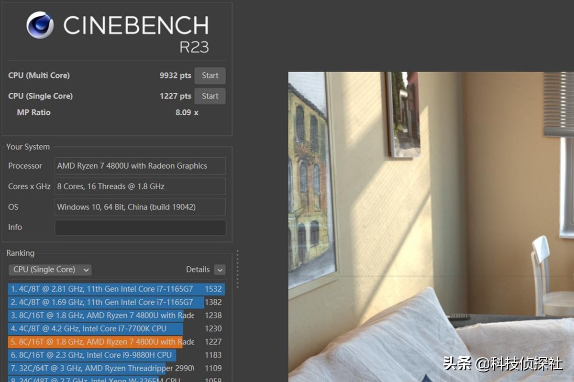The width and height of the screenshot is (574, 382).
Task: Select the Intel Core i9-9880H ranking entry
Action: [x=116, y=355]
